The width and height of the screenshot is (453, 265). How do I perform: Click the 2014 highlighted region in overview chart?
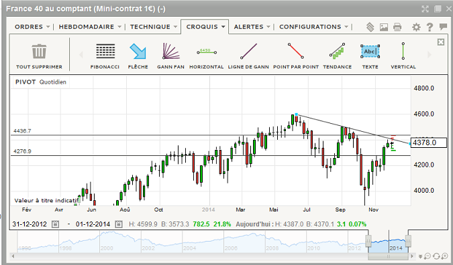click(x=389, y=242)
